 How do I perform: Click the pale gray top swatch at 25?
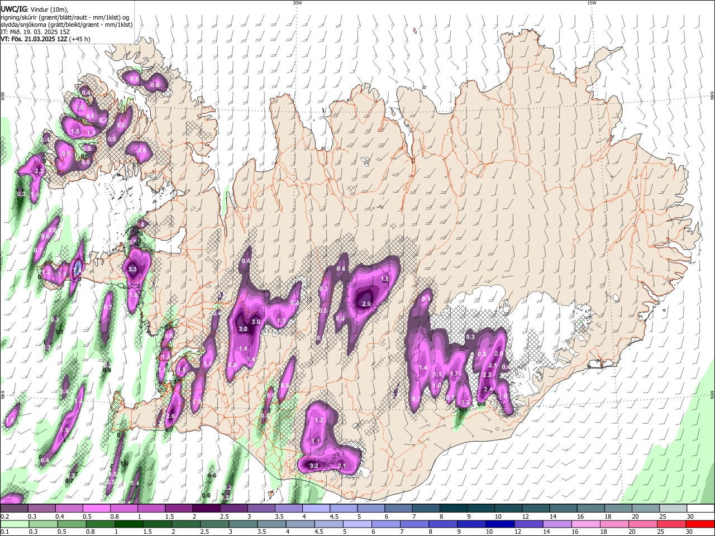click(x=673, y=509)
